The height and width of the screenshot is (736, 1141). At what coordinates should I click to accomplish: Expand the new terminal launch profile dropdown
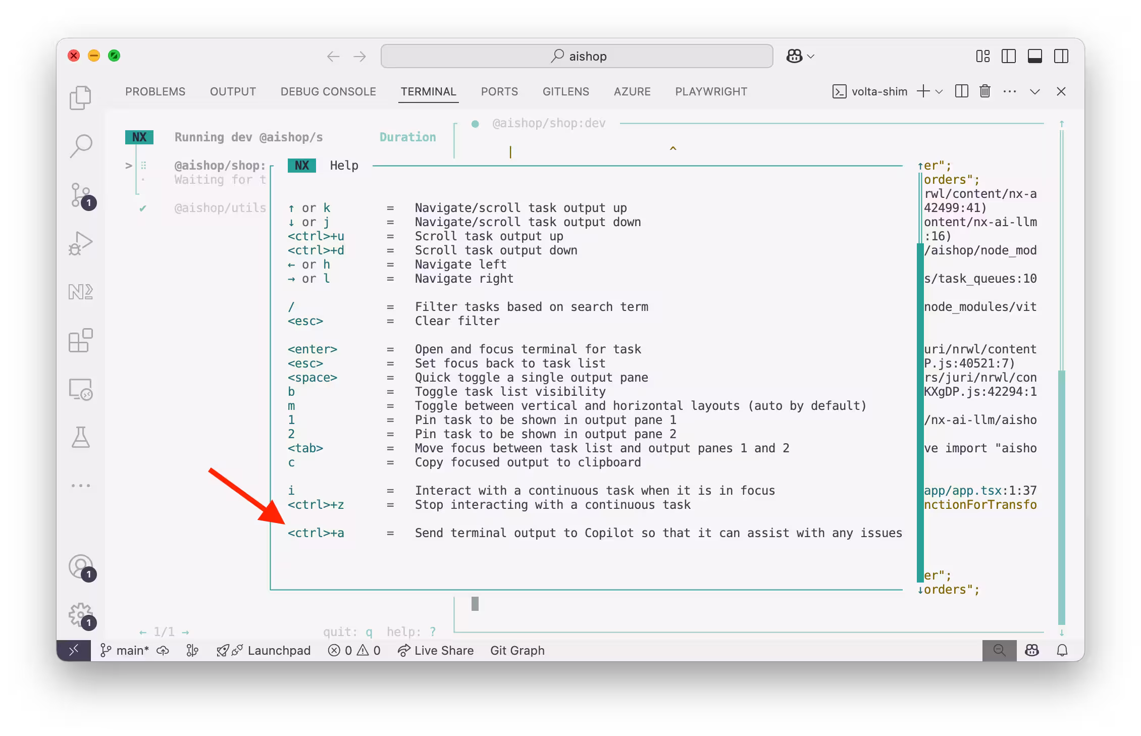click(939, 91)
